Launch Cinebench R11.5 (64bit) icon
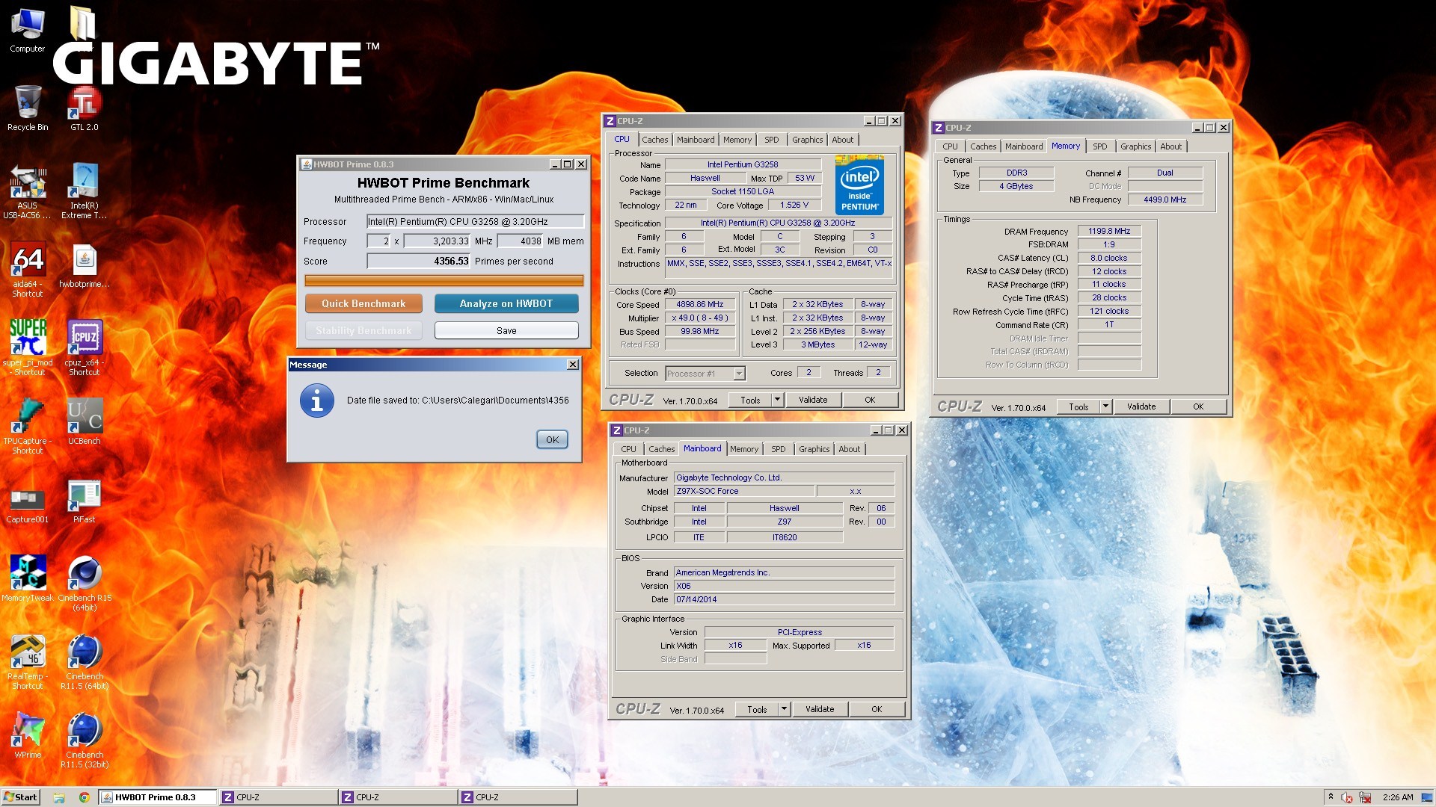Viewport: 1436px width, 807px height. (84, 662)
